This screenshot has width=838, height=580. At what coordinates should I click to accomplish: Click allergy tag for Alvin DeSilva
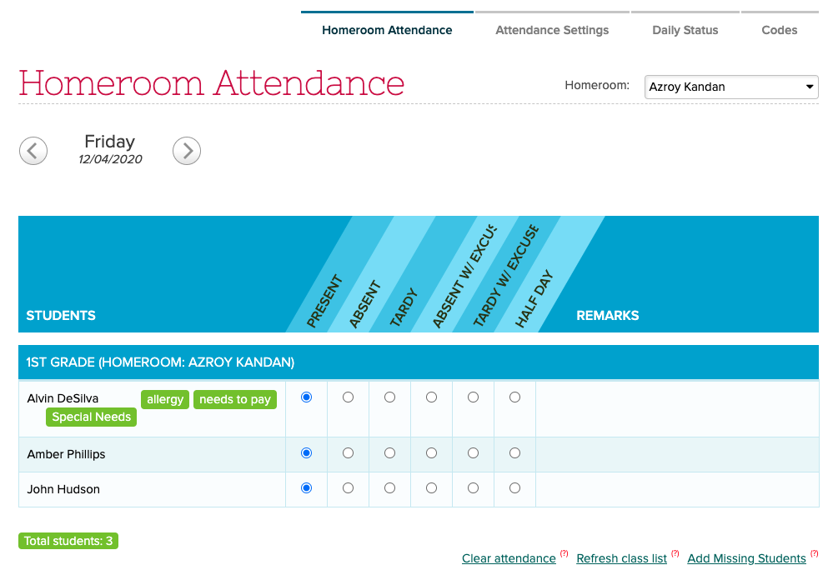click(x=165, y=399)
